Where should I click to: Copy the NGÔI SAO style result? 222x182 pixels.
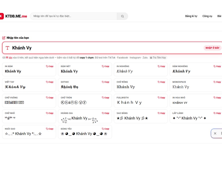point(50,129)
